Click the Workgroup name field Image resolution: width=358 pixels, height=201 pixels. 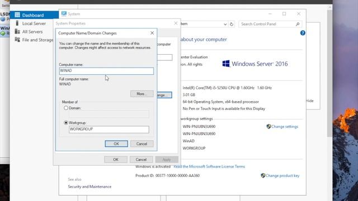109,129
